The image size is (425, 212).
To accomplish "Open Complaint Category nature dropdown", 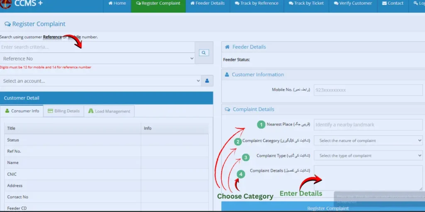I will coord(369,141).
